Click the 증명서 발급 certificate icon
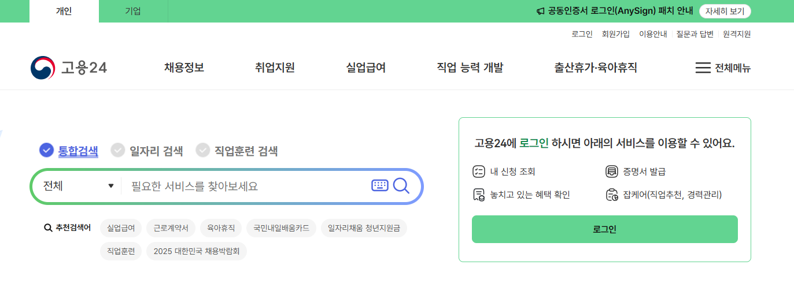Image resolution: width=794 pixels, height=291 pixels. click(611, 171)
